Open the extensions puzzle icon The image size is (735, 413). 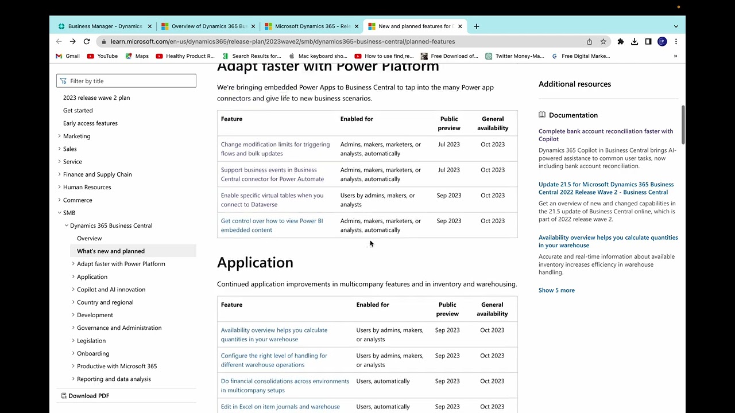coord(621,41)
